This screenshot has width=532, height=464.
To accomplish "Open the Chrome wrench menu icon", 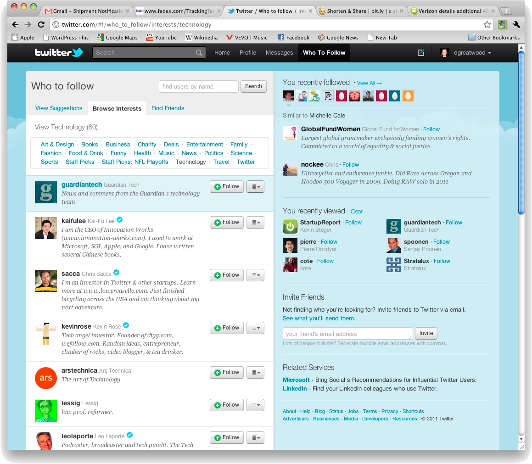I will click(516, 25).
